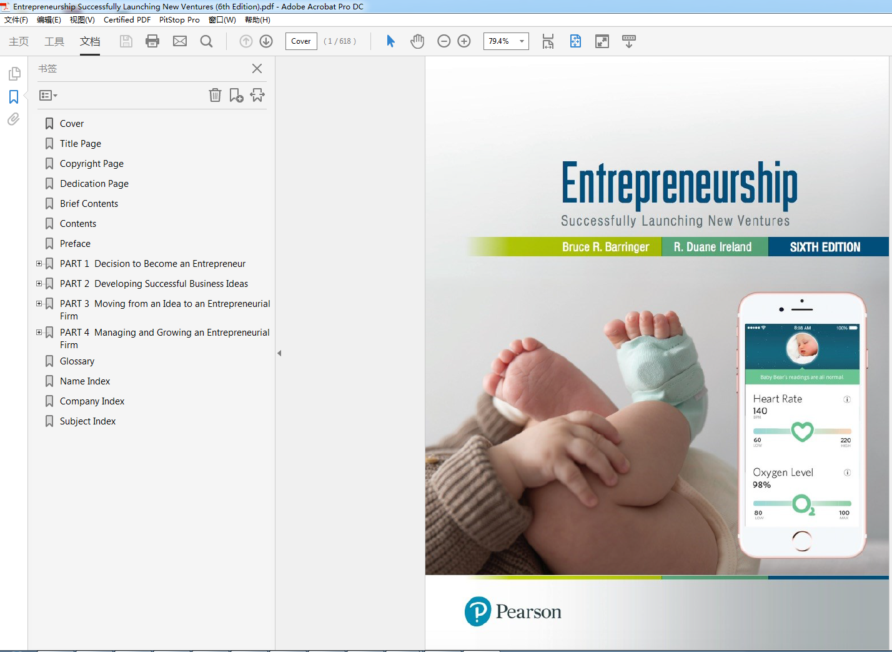Jump to the Contents bookmark

78,224
